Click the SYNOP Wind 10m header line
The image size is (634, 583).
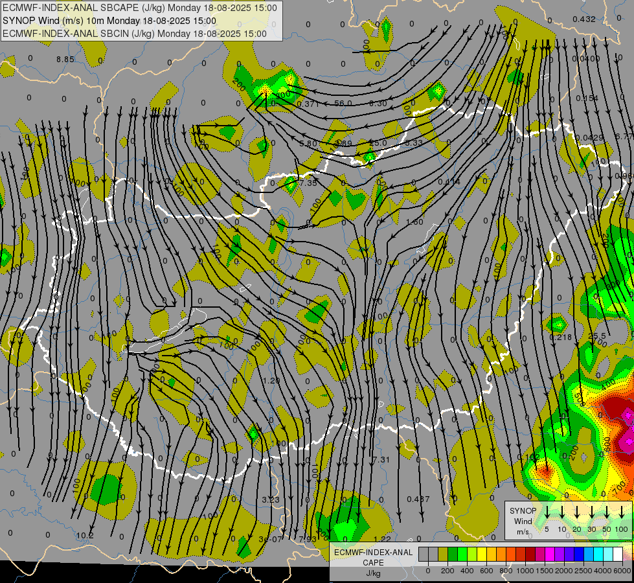(x=109, y=21)
